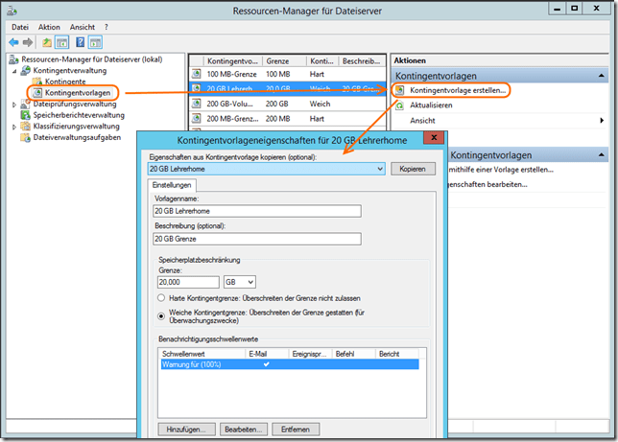Click the 100 MB-Grenze template icon
Viewport: 618px width, 442px height.
(197, 74)
